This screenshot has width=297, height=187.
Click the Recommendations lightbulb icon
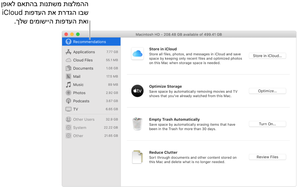click(x=68, y=42)
